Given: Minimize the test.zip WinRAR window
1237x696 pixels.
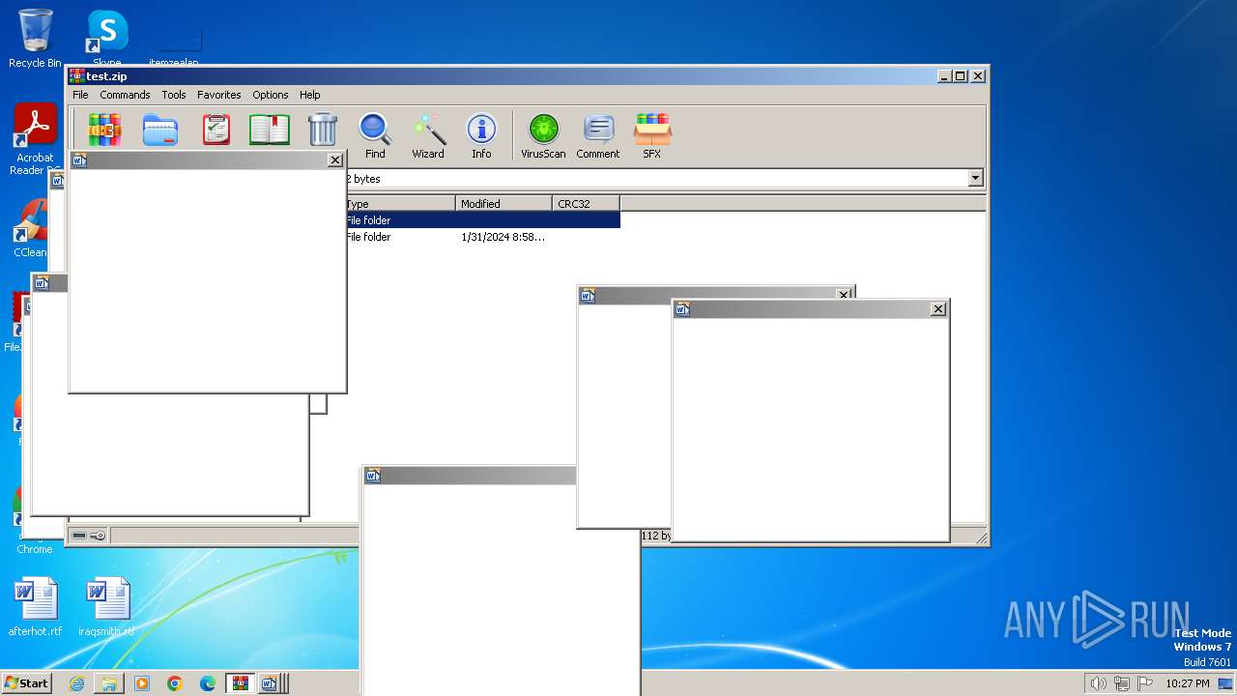Looking at the screenshot, I should pos(944,75).
